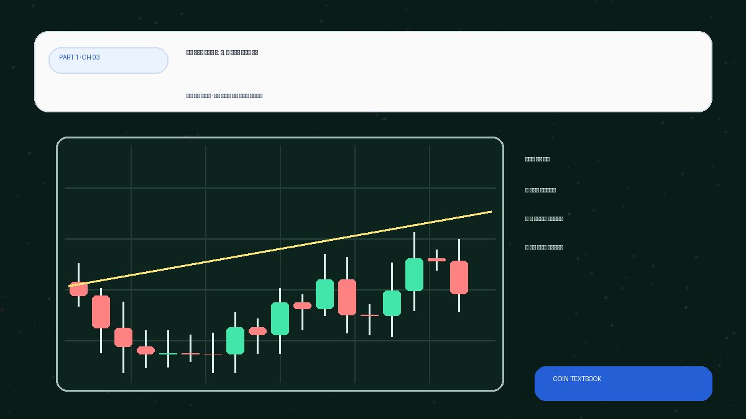Click the subtitle line below the header title
The image size is (746, 419).
(x=224, y=96)
